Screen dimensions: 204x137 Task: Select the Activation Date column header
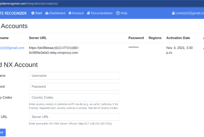[178, 38]
